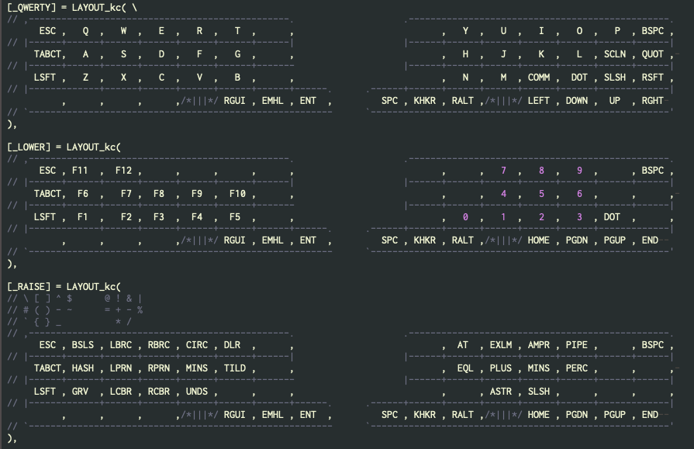Place cursor on EQL keycode
The image size is (694, 449).
coord(465,368)
